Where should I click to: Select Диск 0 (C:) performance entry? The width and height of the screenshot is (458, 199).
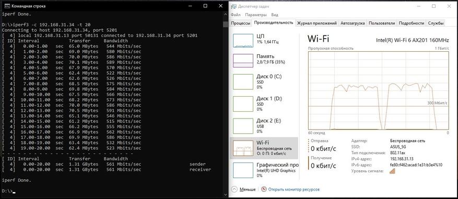coord(264,82)
